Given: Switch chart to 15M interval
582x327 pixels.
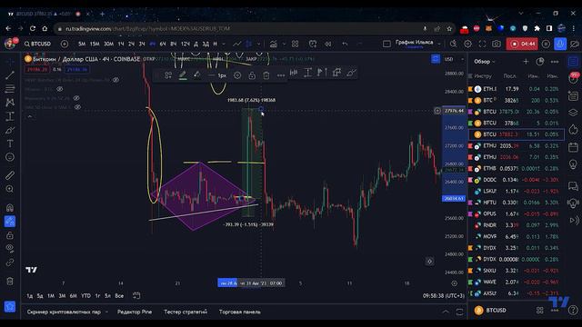Looking at the screenshot, I should click(95, 44).
